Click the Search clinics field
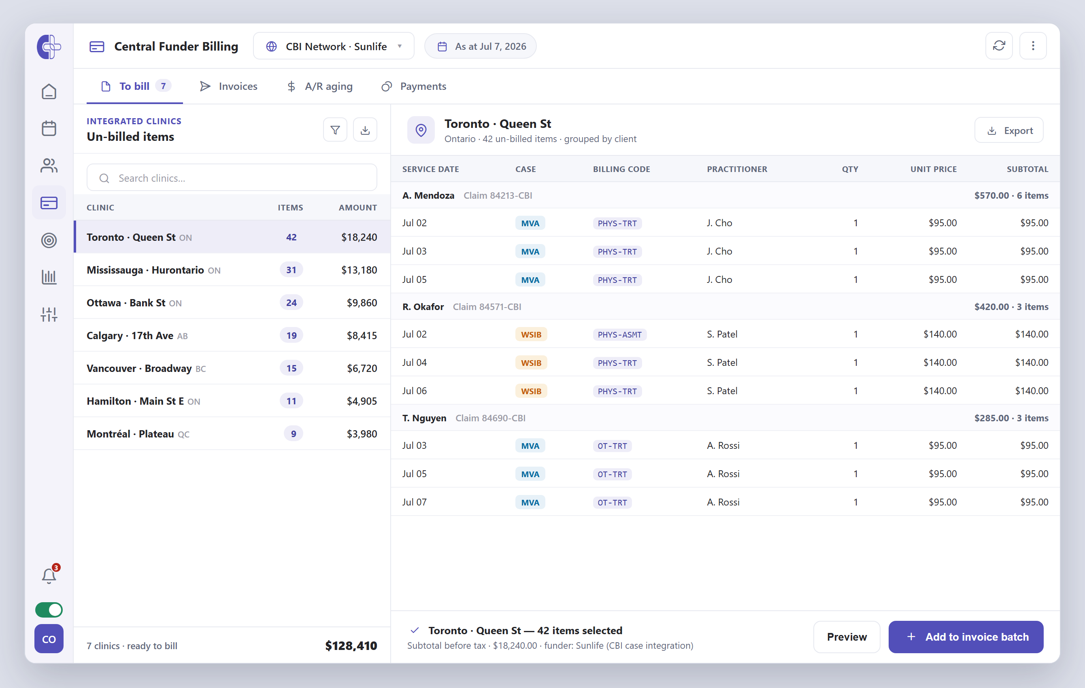1085x688 pixels. pyautogui.click(x=232, y=178)
